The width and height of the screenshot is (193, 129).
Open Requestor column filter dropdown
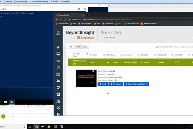point(172,55)
